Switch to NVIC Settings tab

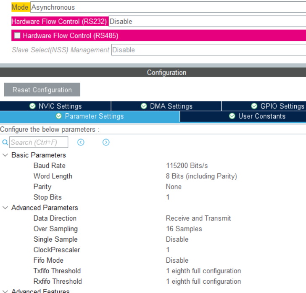click(x=55, y=106)
